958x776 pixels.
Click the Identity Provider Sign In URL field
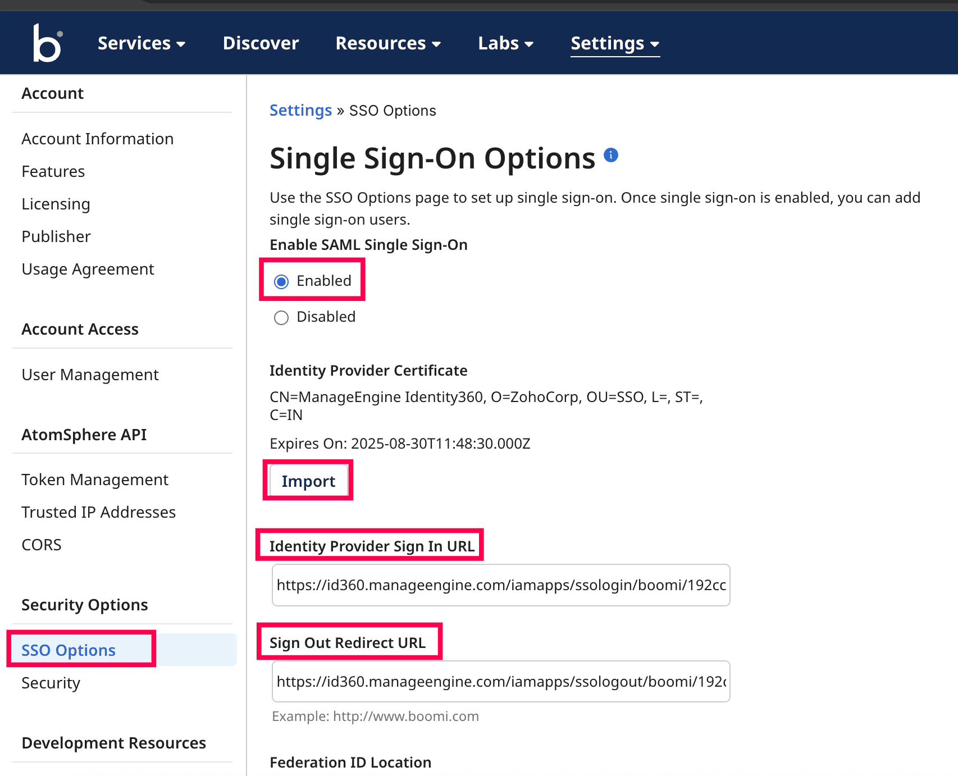[500, 585]
